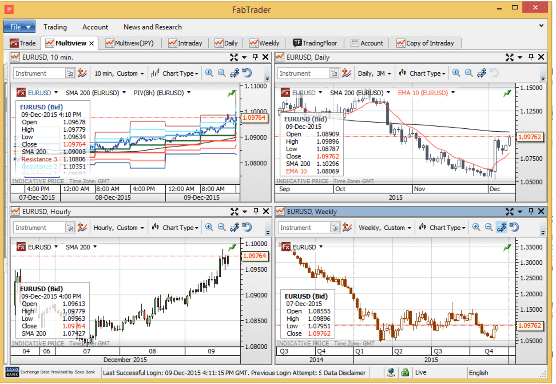Auto-scale the EURUSD Daily chart

481,73
